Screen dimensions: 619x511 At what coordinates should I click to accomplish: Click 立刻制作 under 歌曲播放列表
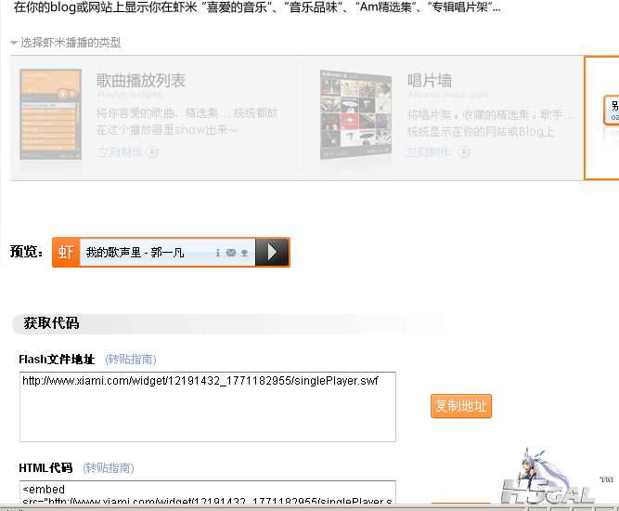pos(120,152)
